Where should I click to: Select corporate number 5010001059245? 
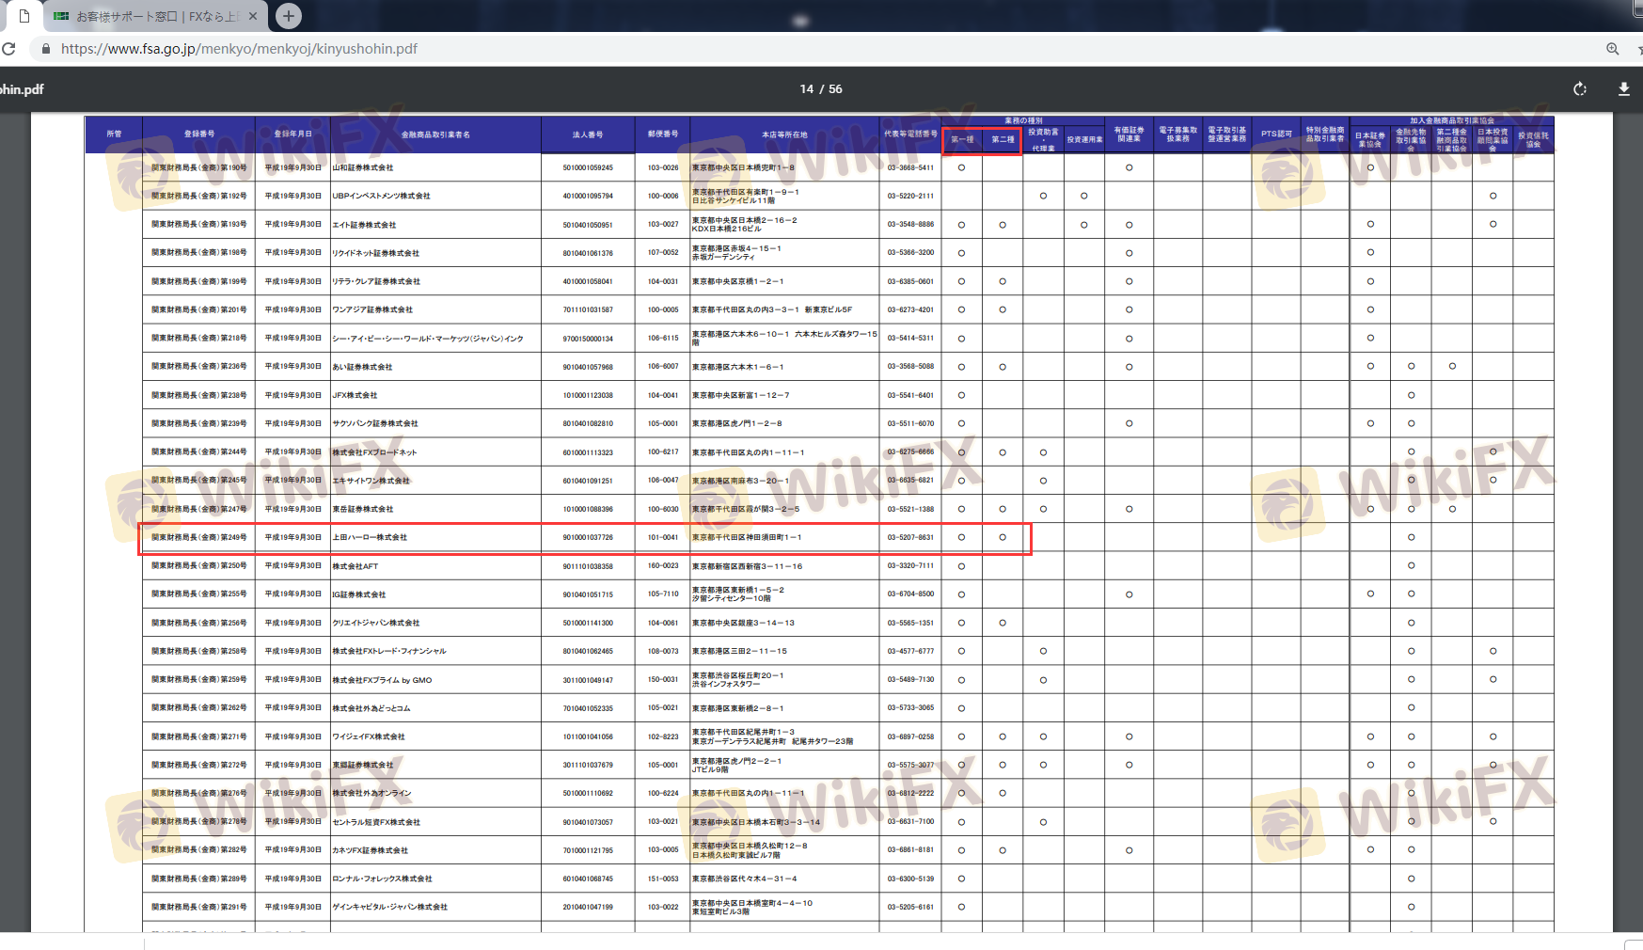pos(588,167)
